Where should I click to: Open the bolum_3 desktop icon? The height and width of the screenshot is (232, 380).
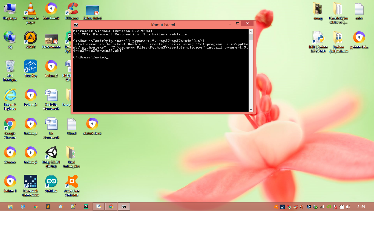coord(30,97)
